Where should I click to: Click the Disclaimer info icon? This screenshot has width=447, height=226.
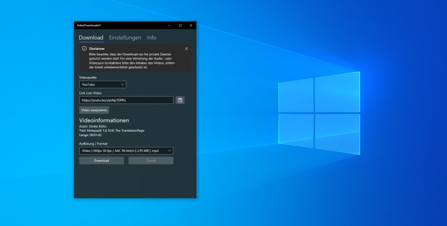click(x=84, y=49)
